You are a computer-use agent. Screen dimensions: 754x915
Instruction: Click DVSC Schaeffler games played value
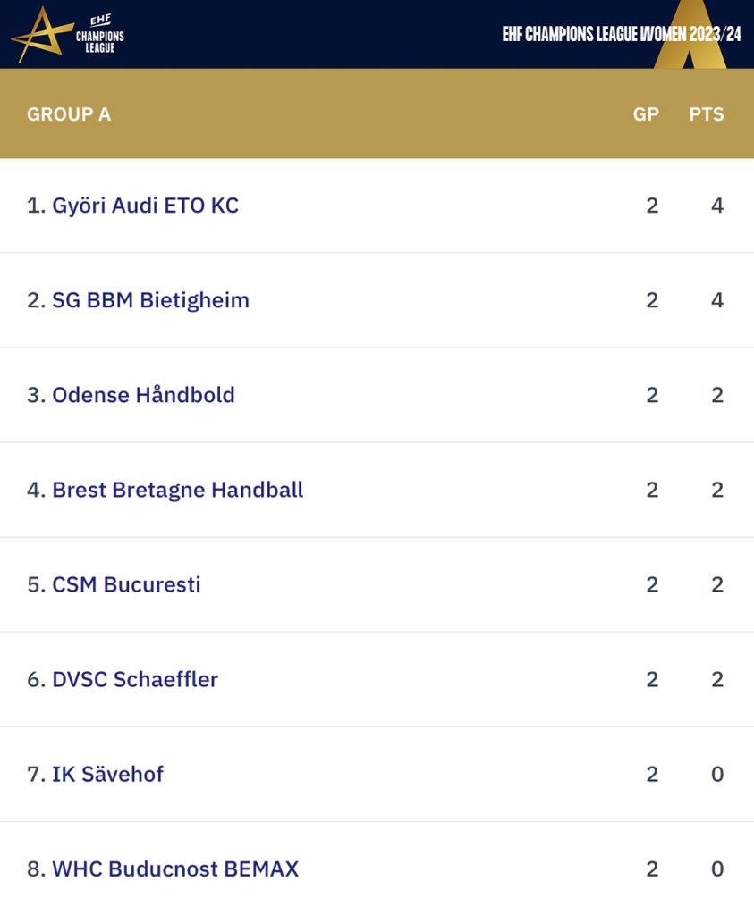coord(652,680)
